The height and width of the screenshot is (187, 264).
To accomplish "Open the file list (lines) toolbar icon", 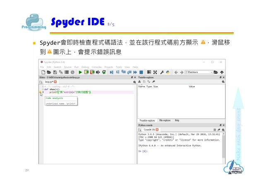I will pos(67,72).
